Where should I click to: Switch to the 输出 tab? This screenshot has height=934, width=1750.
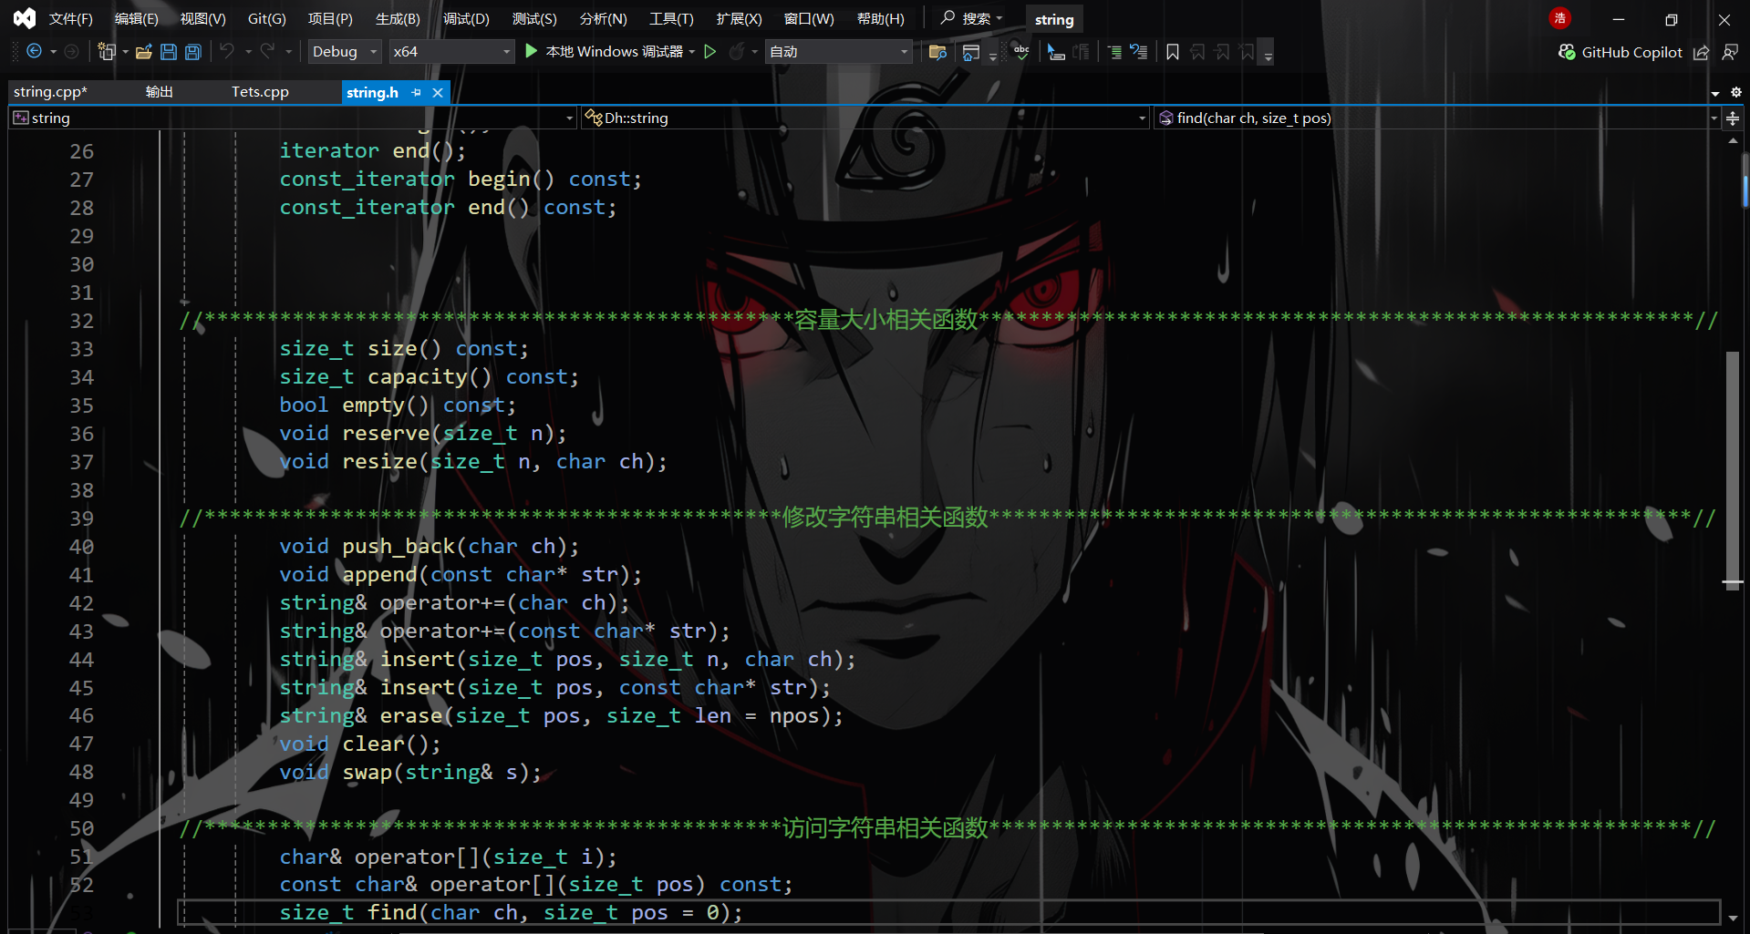pyautogui.click(x=160, y=92)
